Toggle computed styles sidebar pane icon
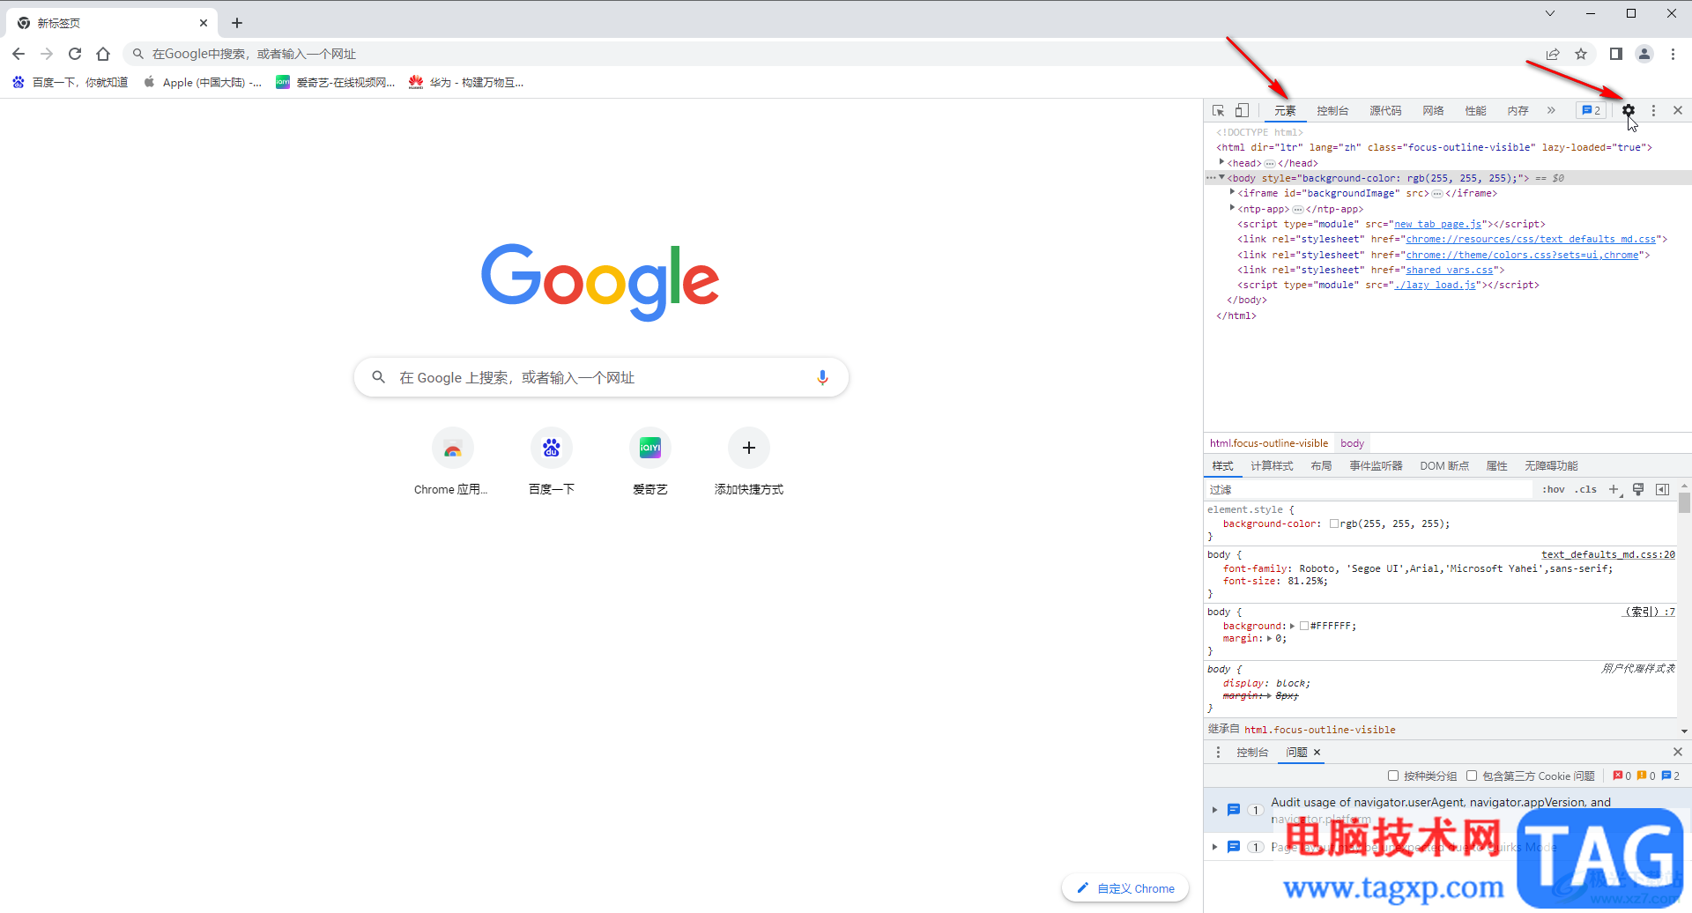The image size is (1692, 913). [1663, 490]
